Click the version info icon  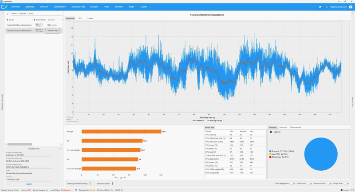341,190
